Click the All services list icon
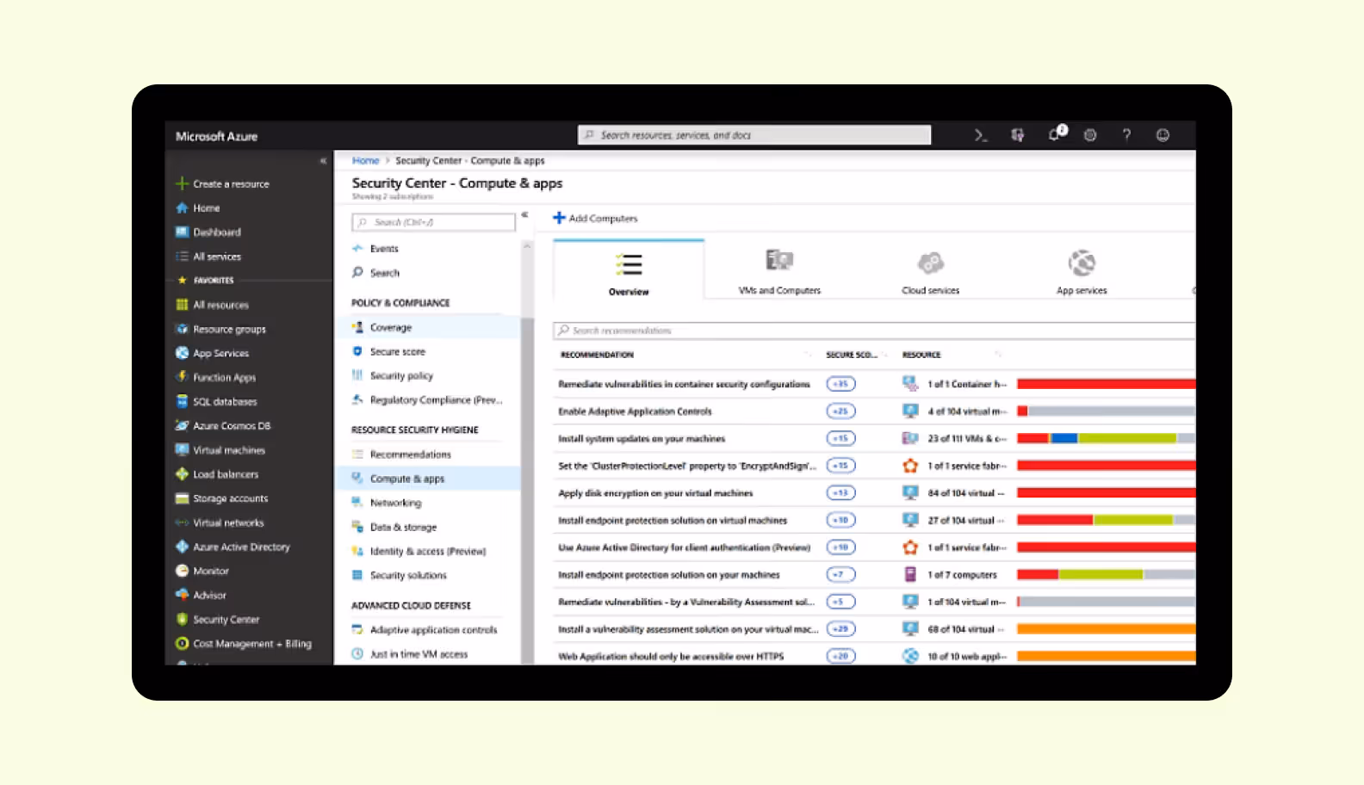The width and height of the screenshot is (1364, 785). click(182, 256)
